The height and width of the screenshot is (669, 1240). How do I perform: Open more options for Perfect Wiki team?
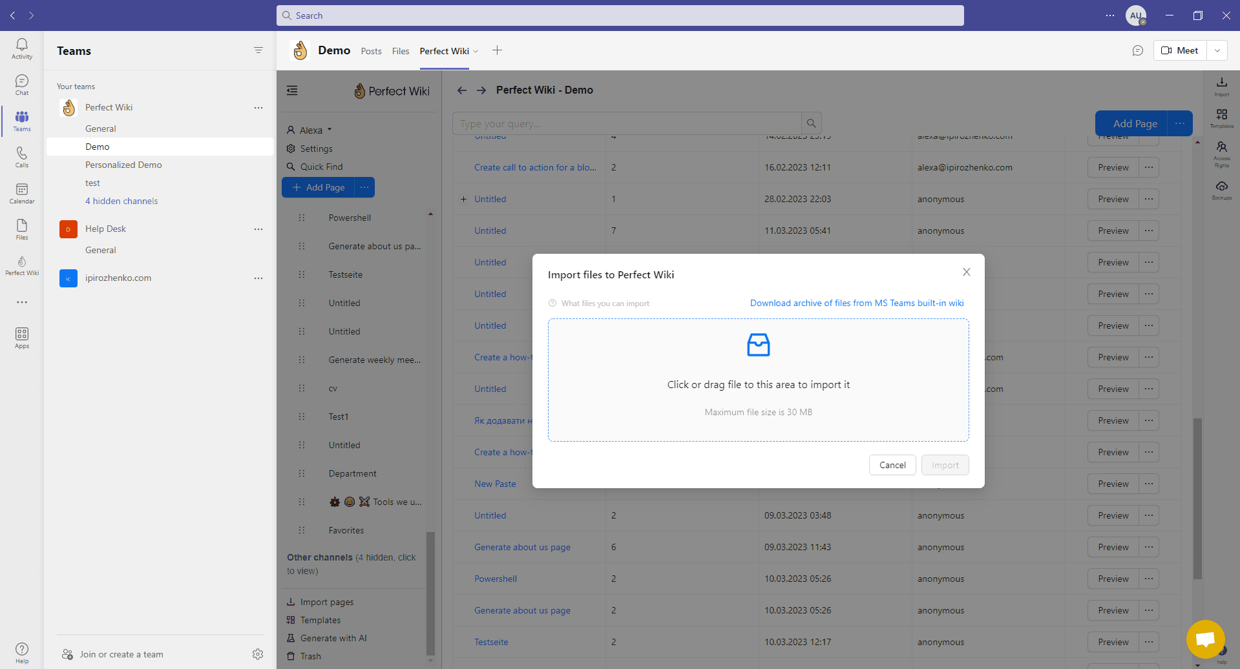click(258, 107)
